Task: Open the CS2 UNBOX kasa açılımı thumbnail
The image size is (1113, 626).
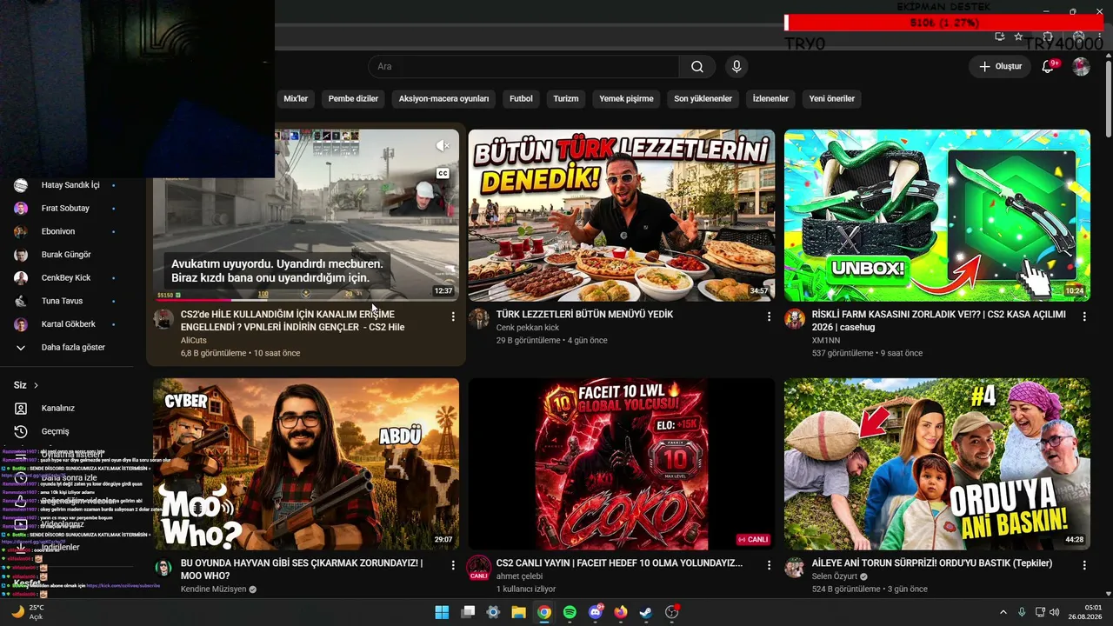Action: [x=937, y=216]
